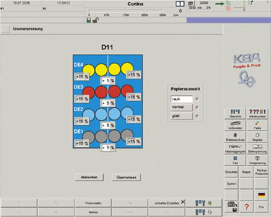Open the Einrichten menu button

tap(232, 171)
